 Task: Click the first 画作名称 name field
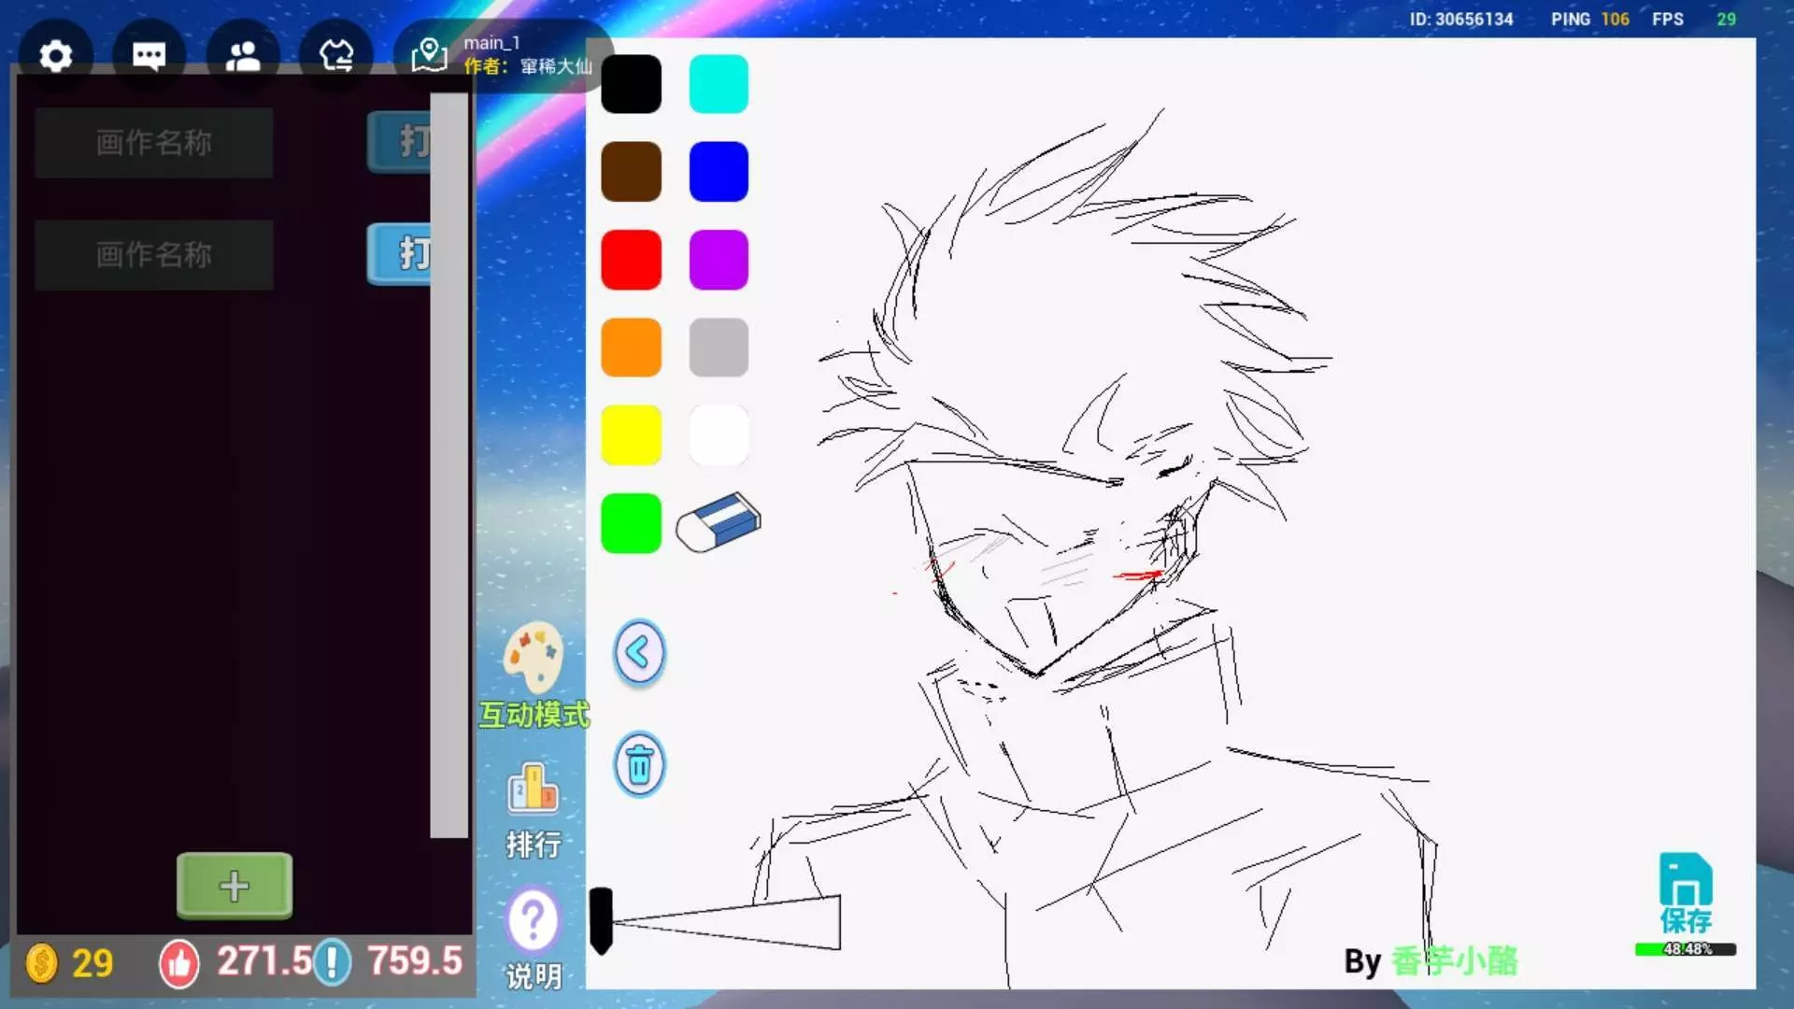point(154,143)
